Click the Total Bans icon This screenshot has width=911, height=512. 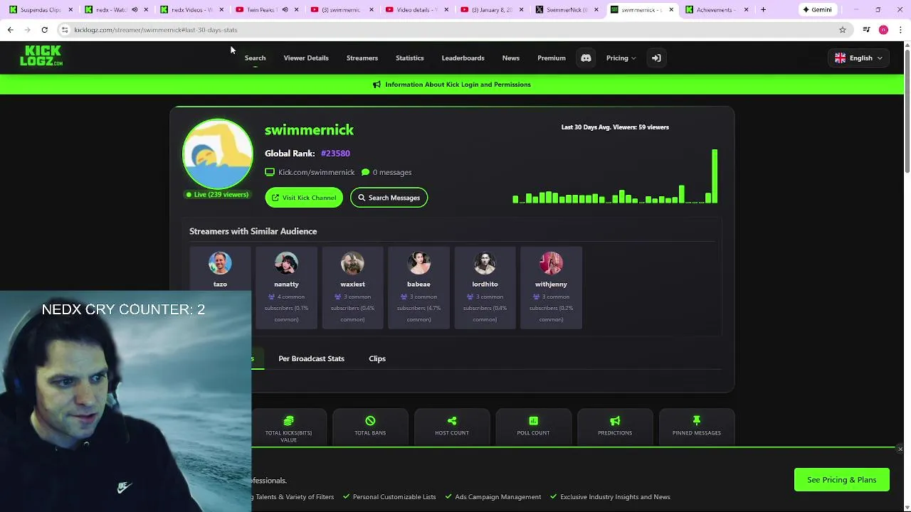point(370,421)
